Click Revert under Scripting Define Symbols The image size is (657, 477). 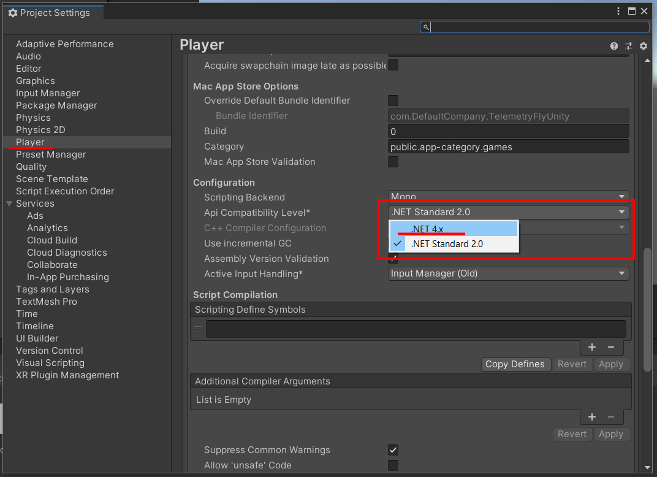click(x=572, y=364)
